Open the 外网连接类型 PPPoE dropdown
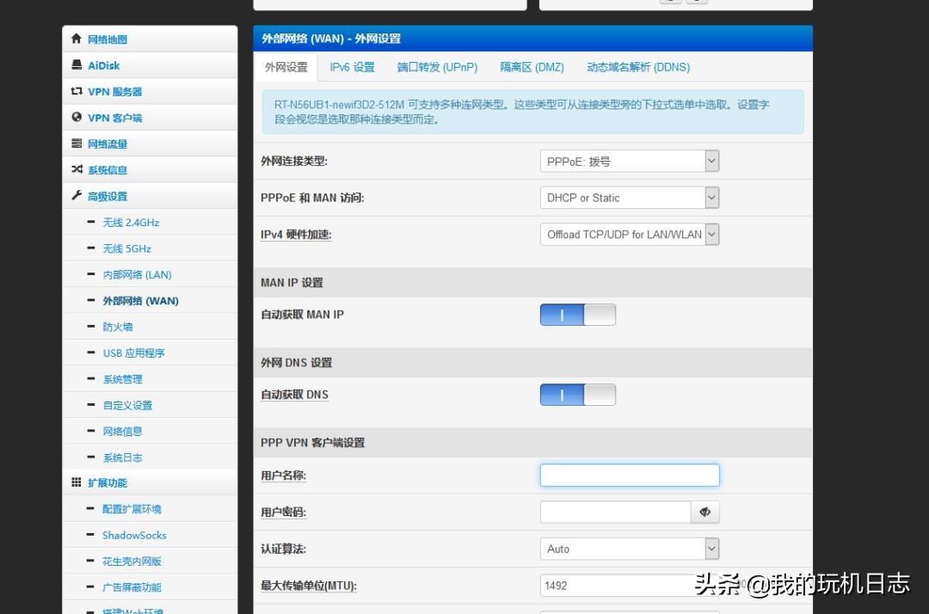Image resolution: width=929 pixels, height=614 pixels. 629,161
